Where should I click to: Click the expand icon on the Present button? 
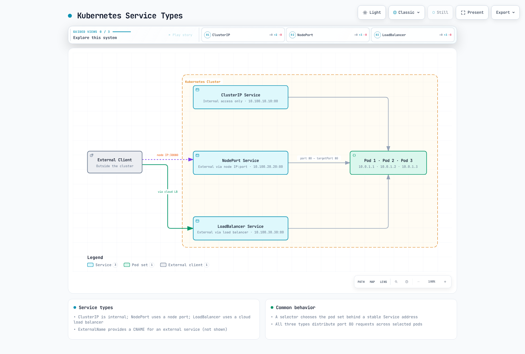[463, 12]
